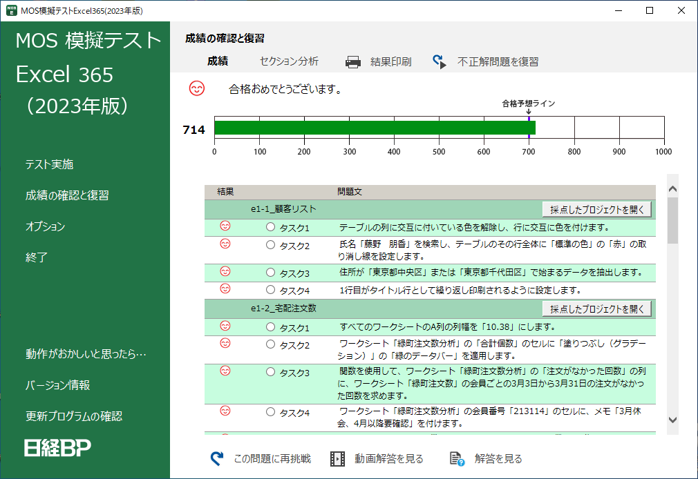Click the result smiley for e1-1 タスク3
The height and width of the screenshot is (479, 698).
[x=225, y=271]
